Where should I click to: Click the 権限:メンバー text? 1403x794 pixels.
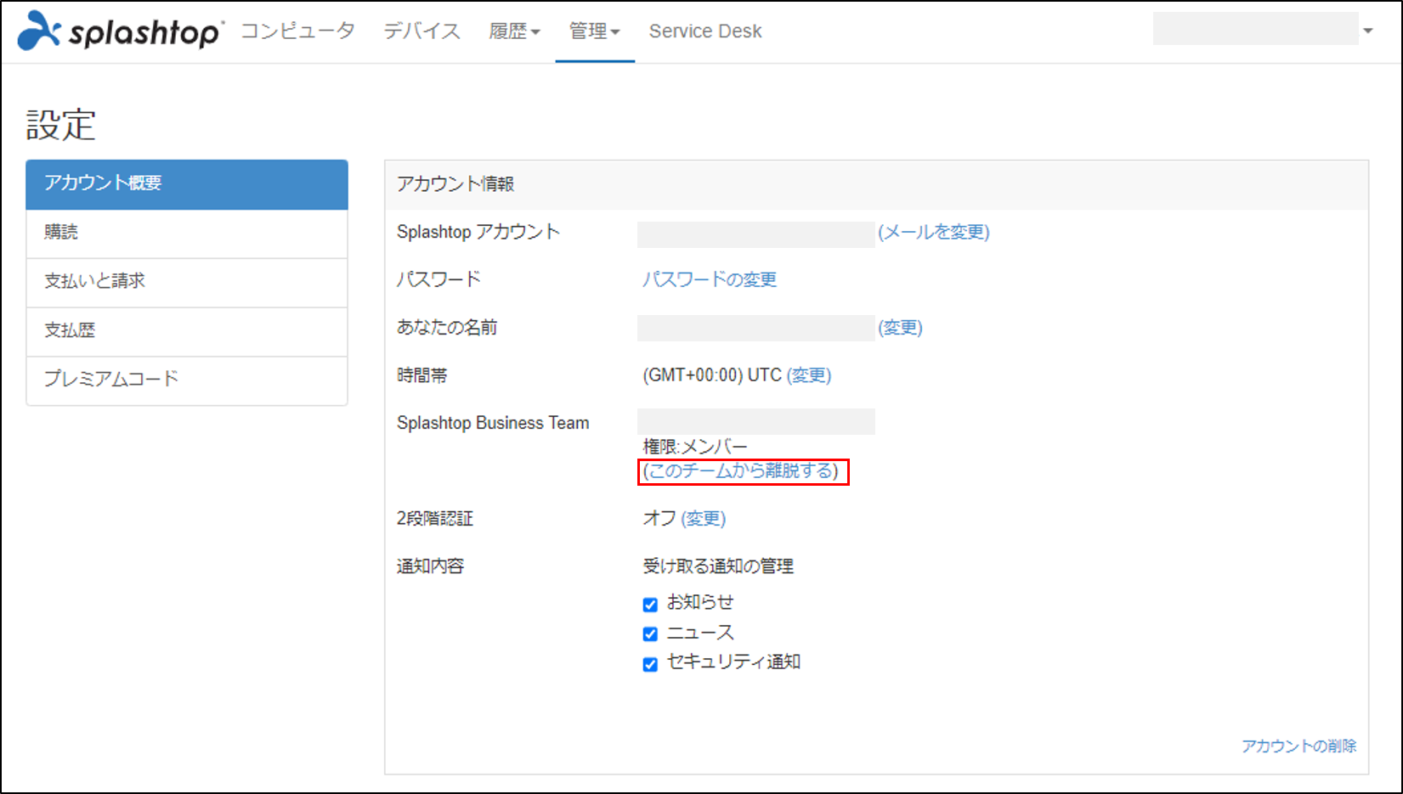[x=695, y=447]
